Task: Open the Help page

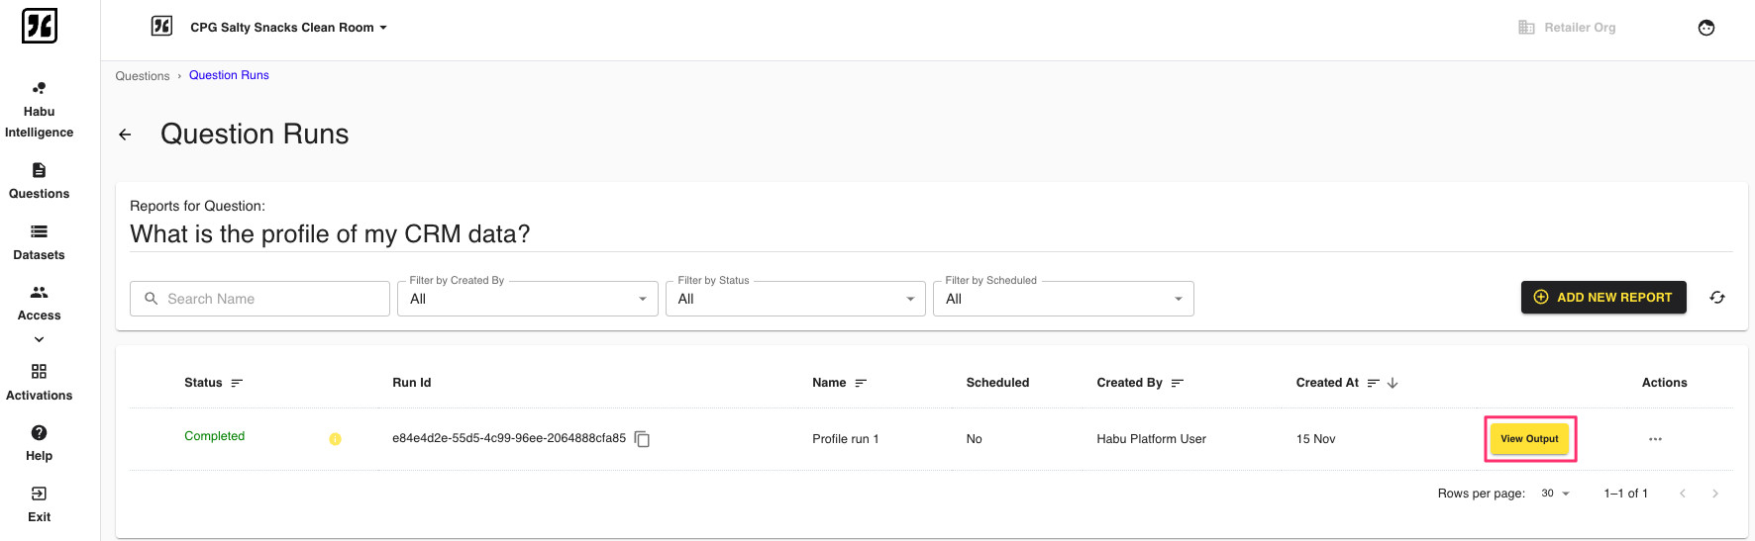Action: [x=39, y=443]
